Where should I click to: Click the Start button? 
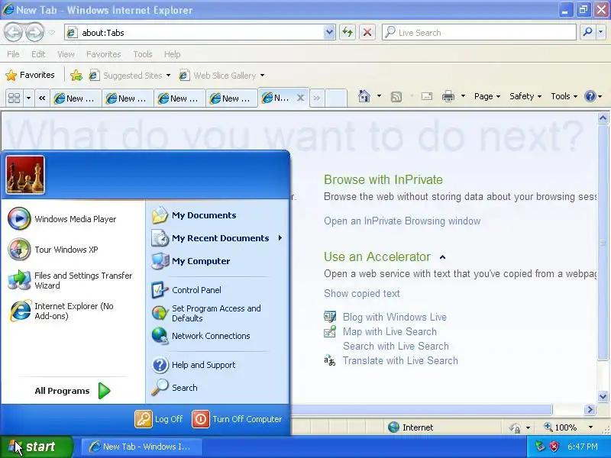[x=36, y=447]
